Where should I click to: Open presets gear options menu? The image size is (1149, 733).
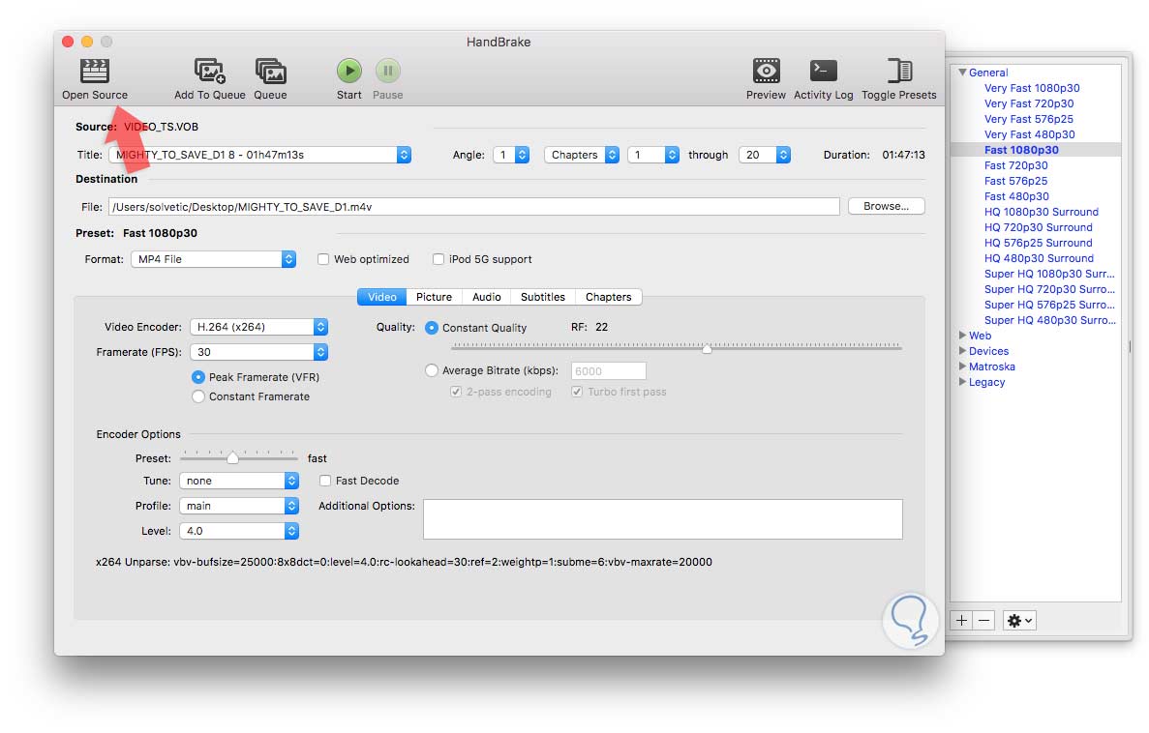click(x=1019, y=620)
